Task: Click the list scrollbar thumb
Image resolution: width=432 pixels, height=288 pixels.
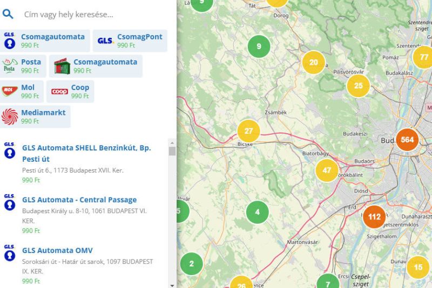Action: (172, 151)
